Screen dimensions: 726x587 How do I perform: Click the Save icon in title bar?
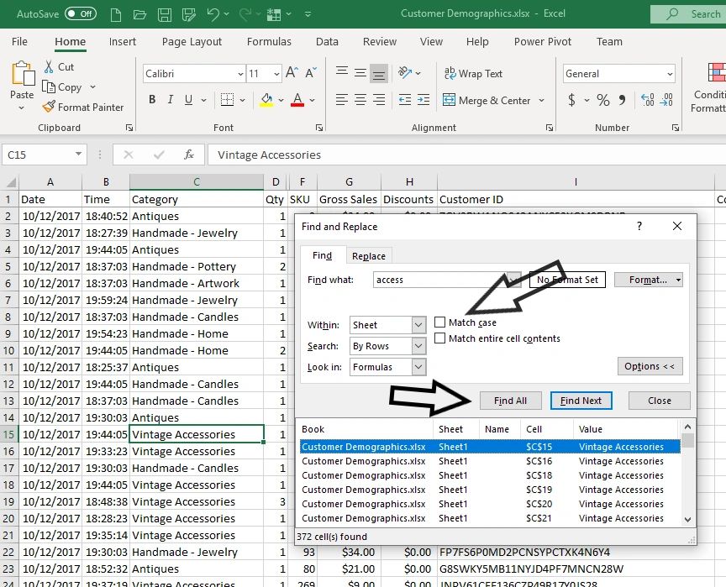coord(165,14)
